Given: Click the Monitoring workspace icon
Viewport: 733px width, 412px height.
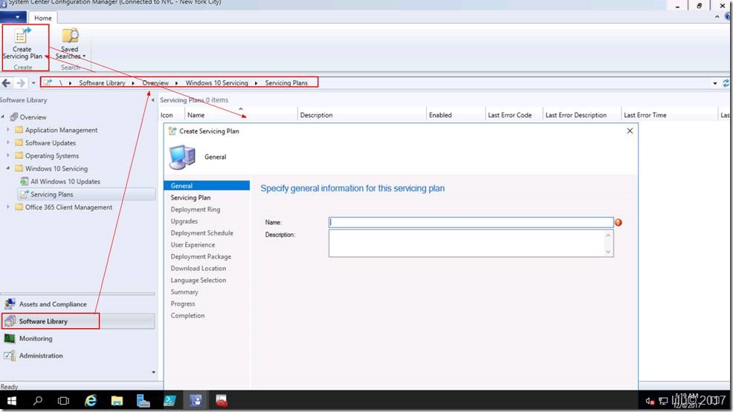Looking at the screenshot, I should coord(10,339).
